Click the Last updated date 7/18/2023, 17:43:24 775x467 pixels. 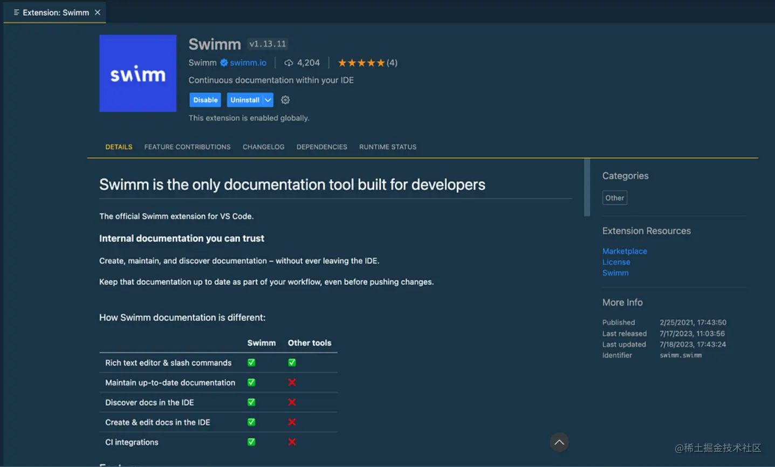pos(692,345)
